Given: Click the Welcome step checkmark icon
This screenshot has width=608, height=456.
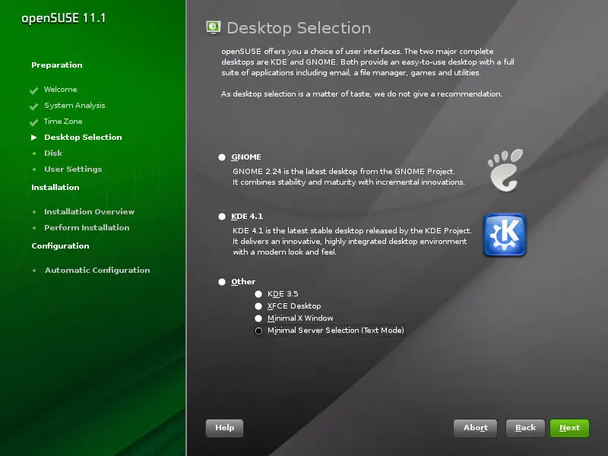Looking at the screenshot, I should click(33, 90).
